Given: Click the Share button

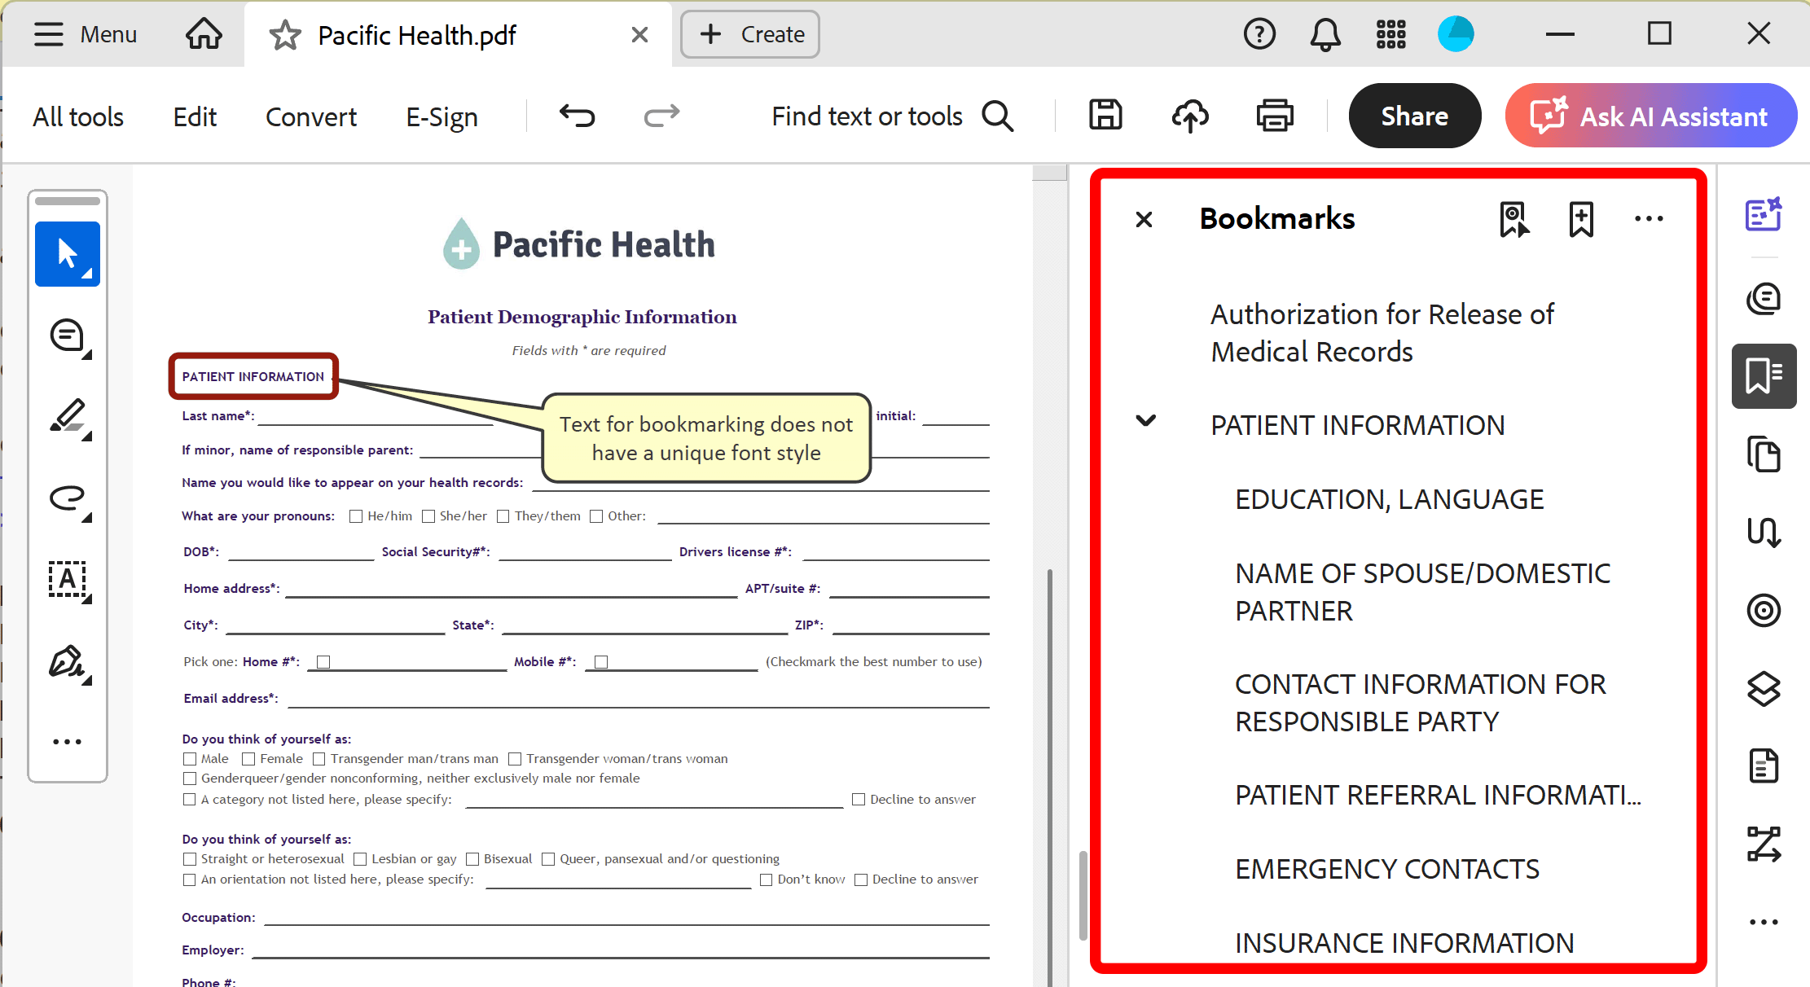Looking at the screenshot, I should [1415, 116].
